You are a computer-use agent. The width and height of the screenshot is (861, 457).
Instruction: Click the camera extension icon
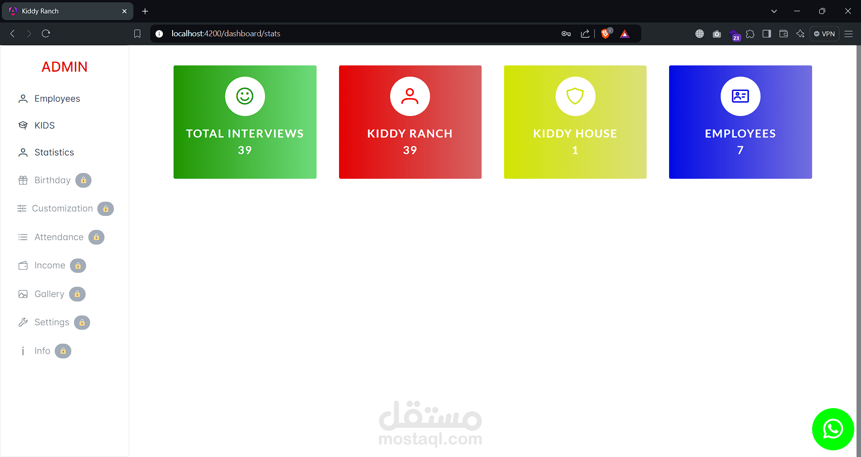pos(717,34)
